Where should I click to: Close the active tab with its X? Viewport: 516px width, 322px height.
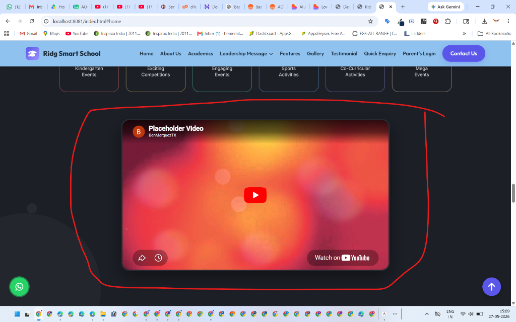tap(391, 7)
